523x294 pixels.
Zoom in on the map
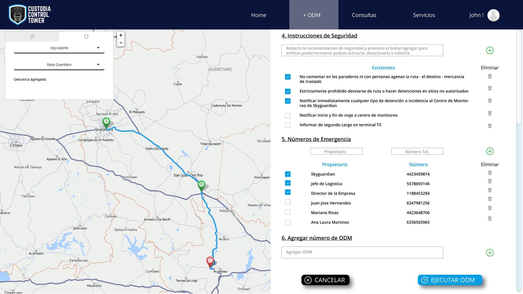tap(121, 35)
